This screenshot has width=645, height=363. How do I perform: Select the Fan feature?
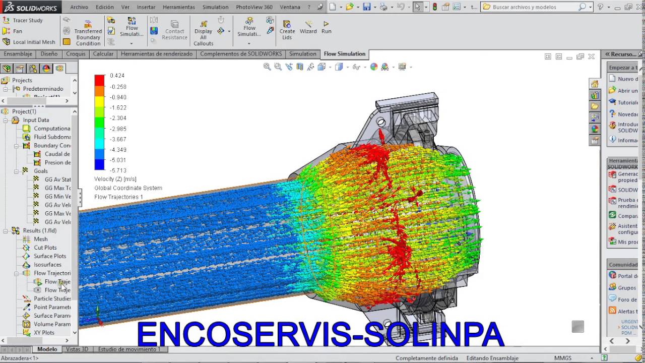pos(13,31)
